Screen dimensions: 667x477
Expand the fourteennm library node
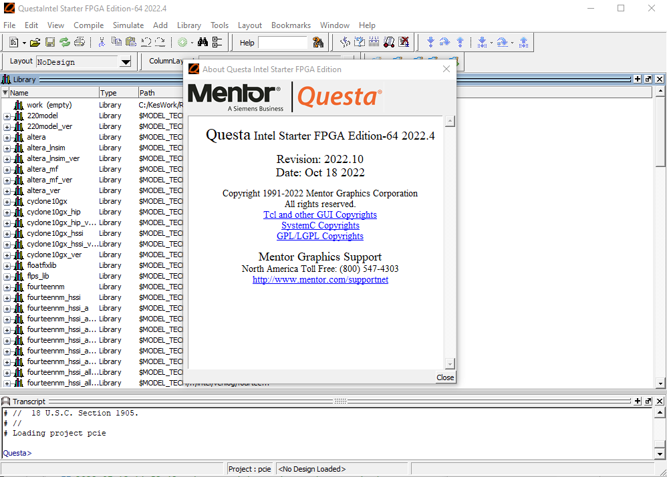7,287
